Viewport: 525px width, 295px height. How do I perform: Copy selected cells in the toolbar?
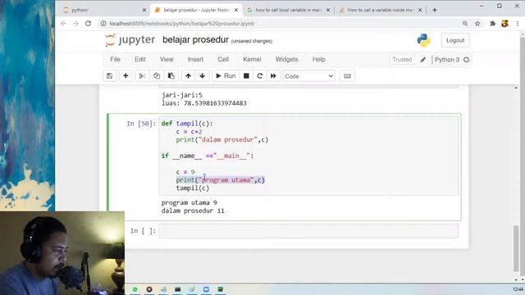157,76
